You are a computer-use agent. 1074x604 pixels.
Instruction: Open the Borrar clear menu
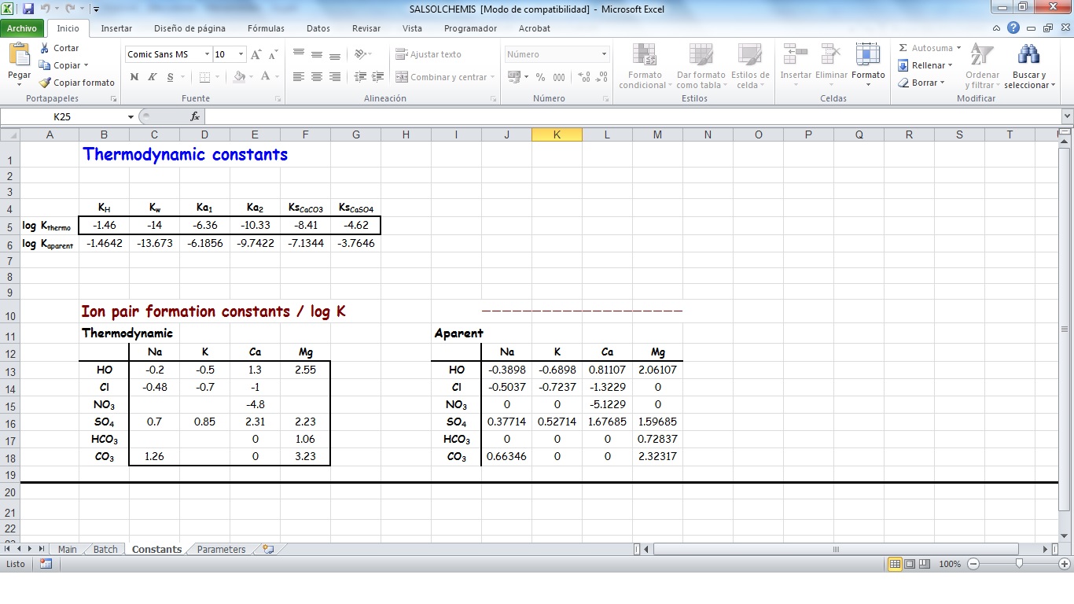click(x=923, y=83)
